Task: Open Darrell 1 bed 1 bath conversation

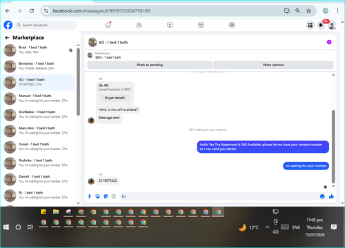Action: (x=38, y=179)
